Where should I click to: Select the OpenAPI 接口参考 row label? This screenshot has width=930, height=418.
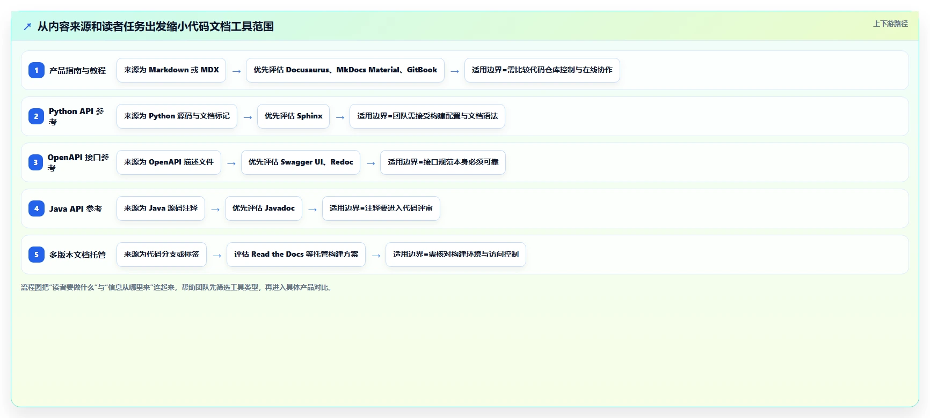(78, 162)
